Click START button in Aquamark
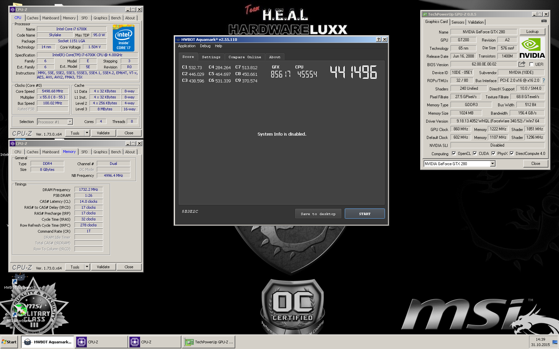The image size is (559, 349). coord(365,214)
